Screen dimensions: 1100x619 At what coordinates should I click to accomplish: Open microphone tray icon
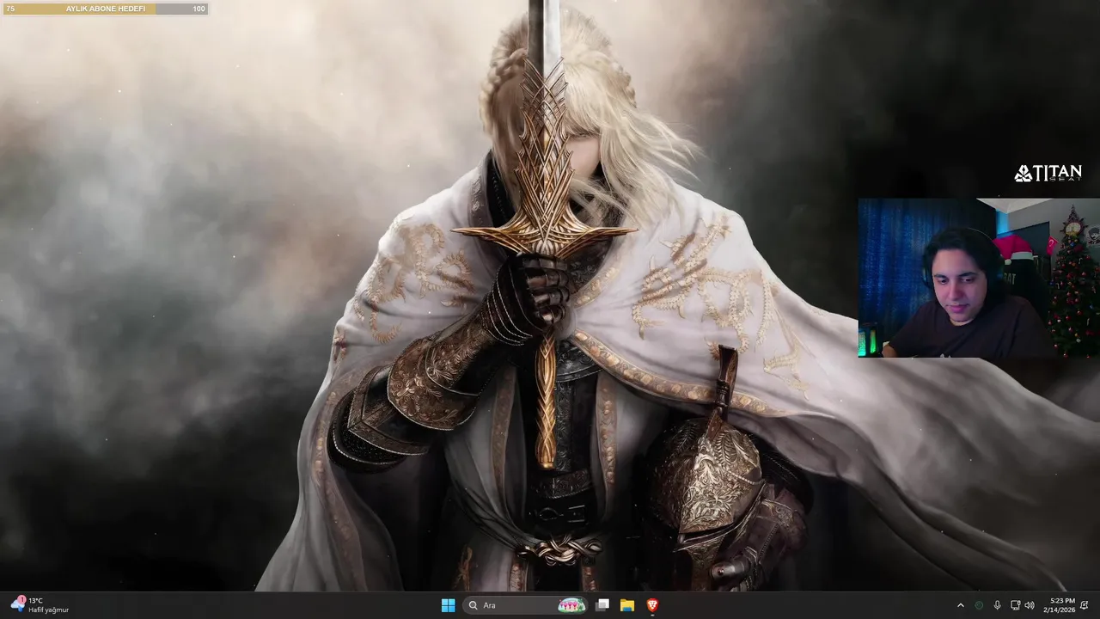pos(997,605)
